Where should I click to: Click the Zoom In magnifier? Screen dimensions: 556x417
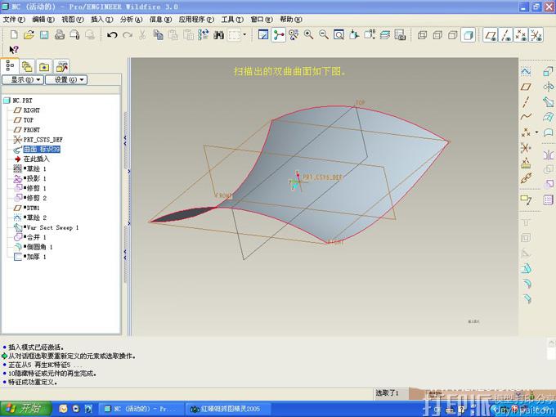(x=308, y=34)
